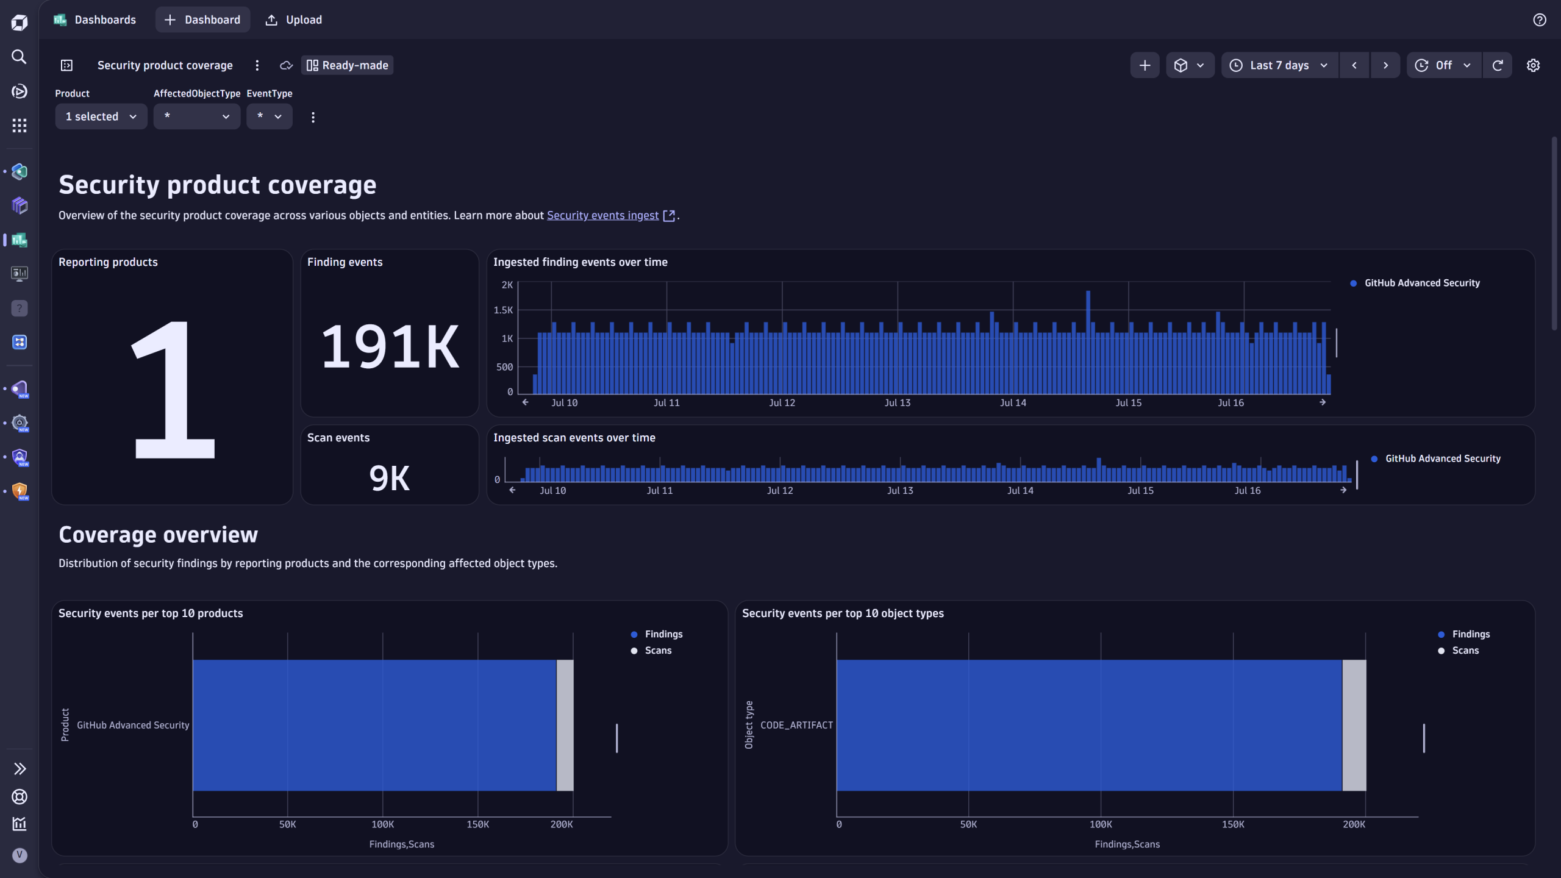Expand the EventType filter dropdown
Screen dimensions: 1561x878
(269, 116)
